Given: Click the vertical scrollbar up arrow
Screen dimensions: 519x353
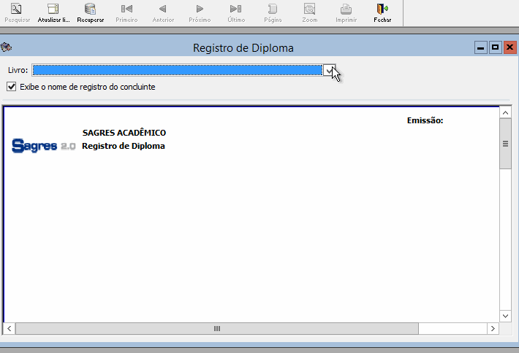Looking at the screenshot, I should [x=505, y=113].
